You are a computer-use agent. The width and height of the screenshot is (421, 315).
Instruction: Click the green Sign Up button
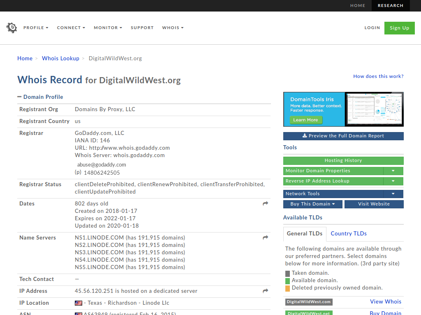coord(399,28)
